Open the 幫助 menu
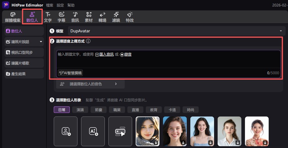The width and height of the screenshot is (288, 148). pyautogui.click(x=71, y=5)
